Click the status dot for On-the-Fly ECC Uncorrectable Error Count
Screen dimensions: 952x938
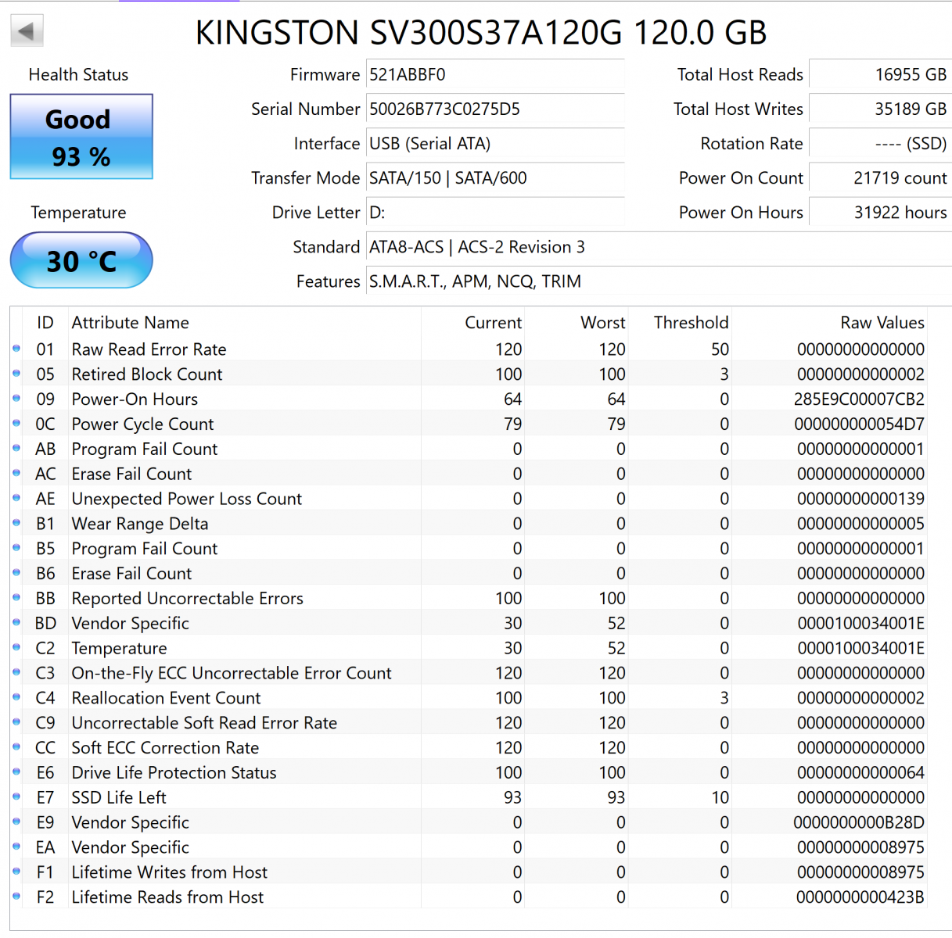[x=16, y=672]
